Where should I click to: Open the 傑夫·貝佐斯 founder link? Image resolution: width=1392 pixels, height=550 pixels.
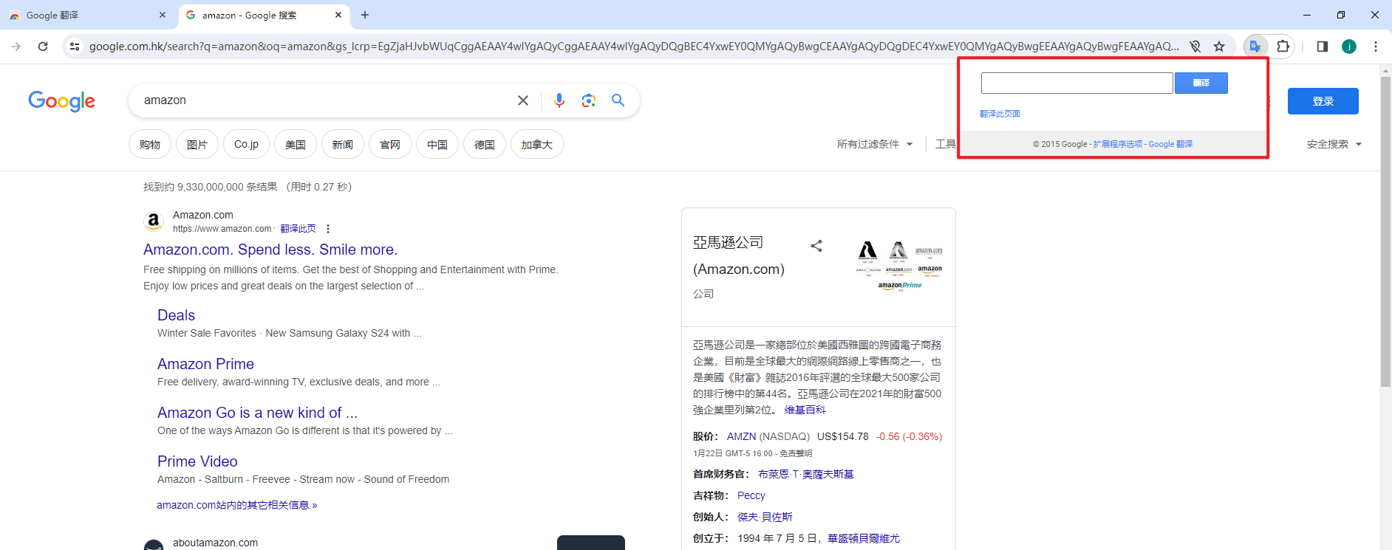[765, 517]
